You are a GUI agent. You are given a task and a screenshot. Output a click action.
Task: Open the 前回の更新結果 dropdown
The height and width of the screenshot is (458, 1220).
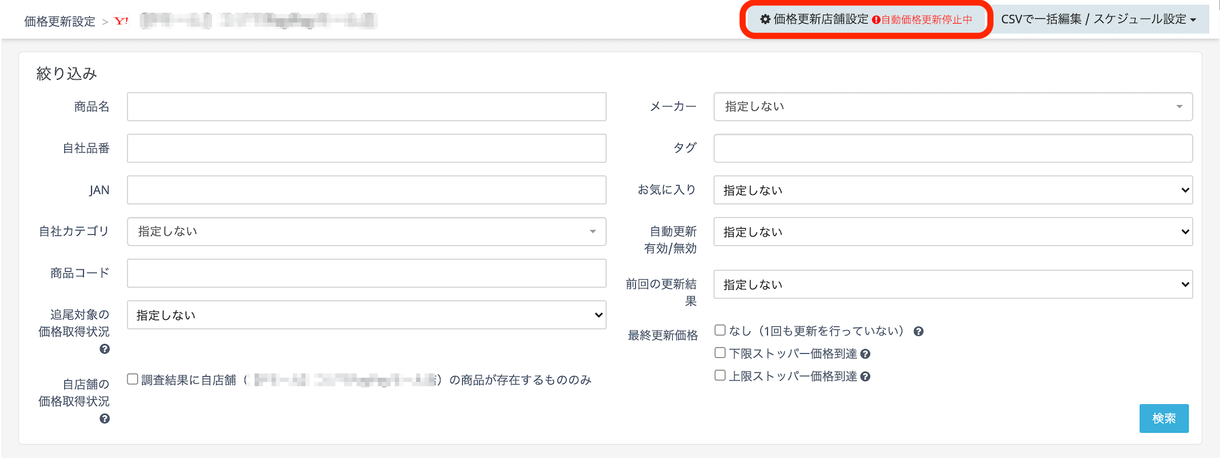(x=952, y=285)
